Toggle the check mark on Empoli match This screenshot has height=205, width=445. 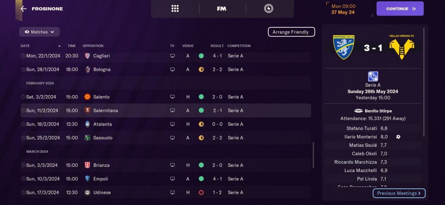click(23, 179)
